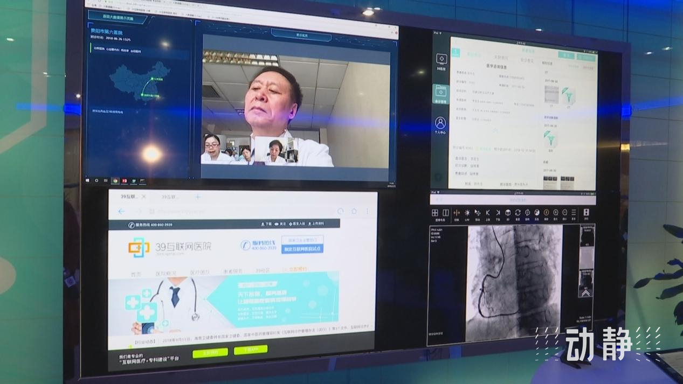Open browser three-dot menu

coord(368,211)
